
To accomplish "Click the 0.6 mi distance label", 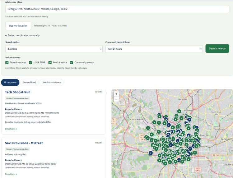I will tap(99, 143).
